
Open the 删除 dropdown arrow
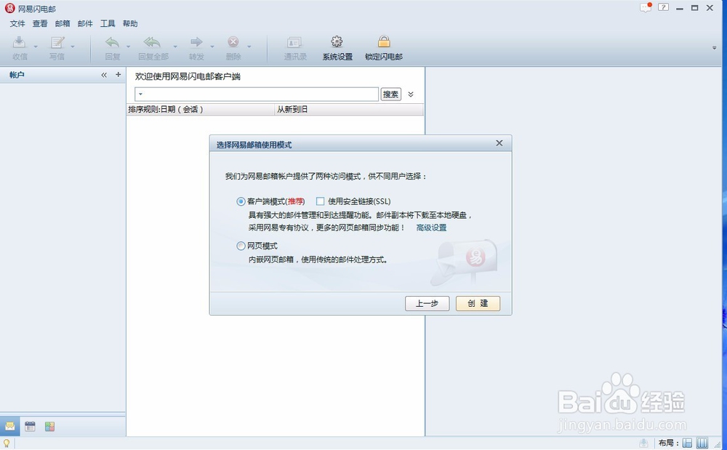tap(249, 47)
